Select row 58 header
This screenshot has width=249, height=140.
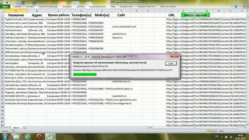coord(2,103)
